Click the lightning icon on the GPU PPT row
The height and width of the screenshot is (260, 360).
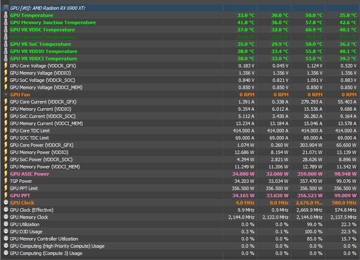coord(6,196)
